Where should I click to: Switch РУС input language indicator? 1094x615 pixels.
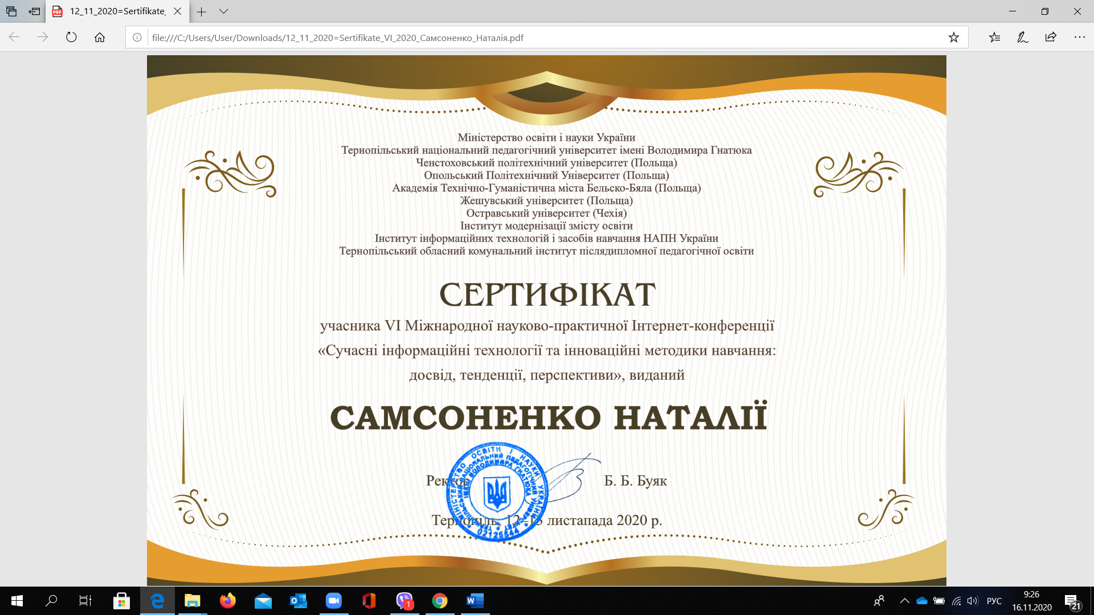click(994, 601)
